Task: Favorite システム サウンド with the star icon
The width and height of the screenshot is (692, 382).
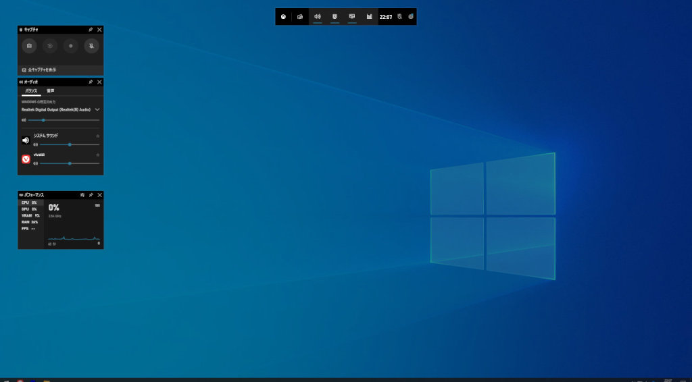Action: pyautogui.click(x=98, y=136)
